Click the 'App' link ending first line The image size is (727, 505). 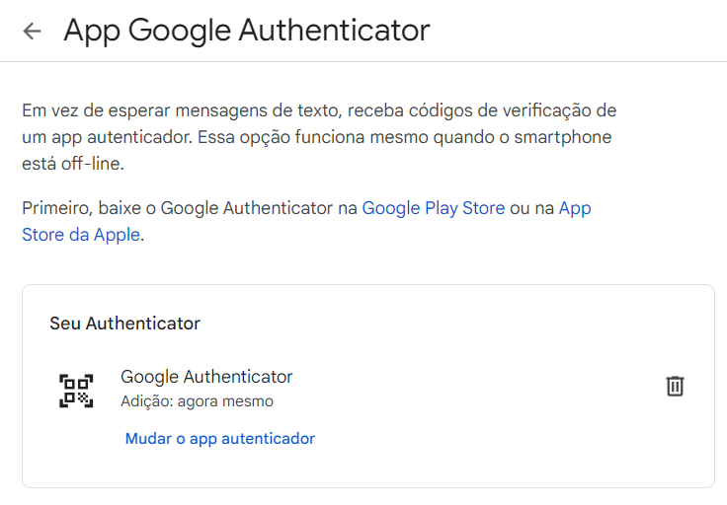(575, 208)
